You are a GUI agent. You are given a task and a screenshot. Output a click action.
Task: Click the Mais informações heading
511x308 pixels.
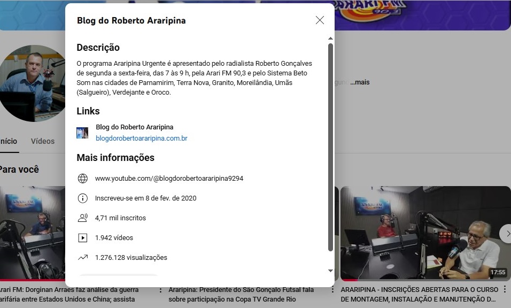pos(115,158)
